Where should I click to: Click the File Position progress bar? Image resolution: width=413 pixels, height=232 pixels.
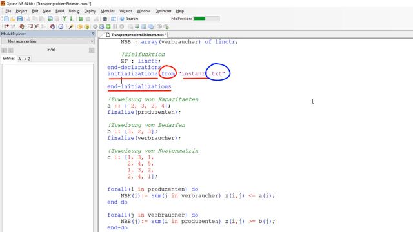pos(206,19)
